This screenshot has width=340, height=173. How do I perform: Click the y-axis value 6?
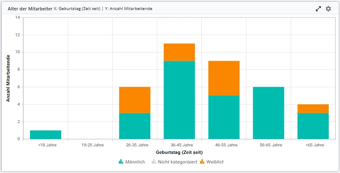[19, 87]
